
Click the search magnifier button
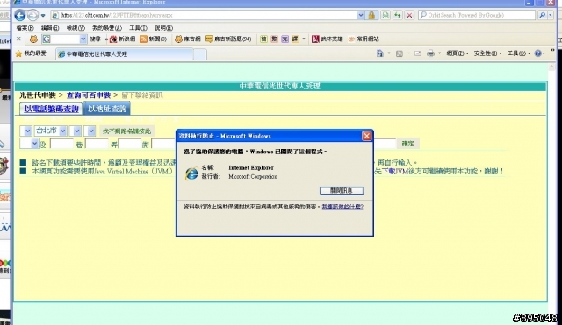click(542, 15)
